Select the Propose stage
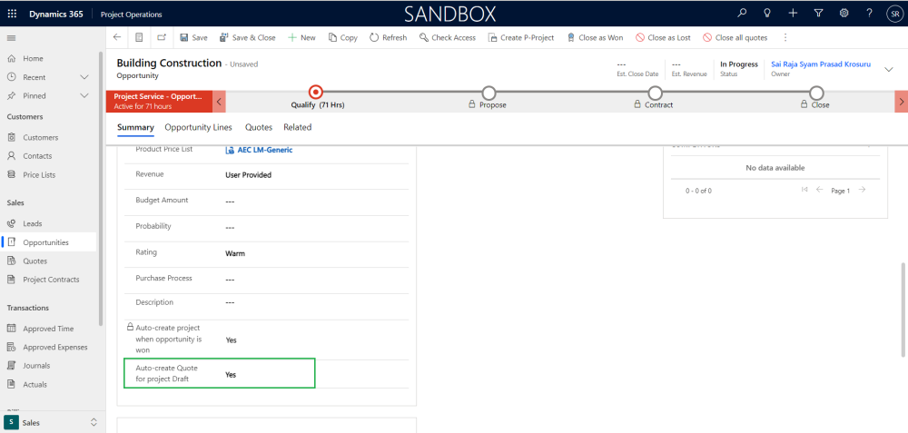The width and height of the screenshot is (908, 433). (489, 93)
